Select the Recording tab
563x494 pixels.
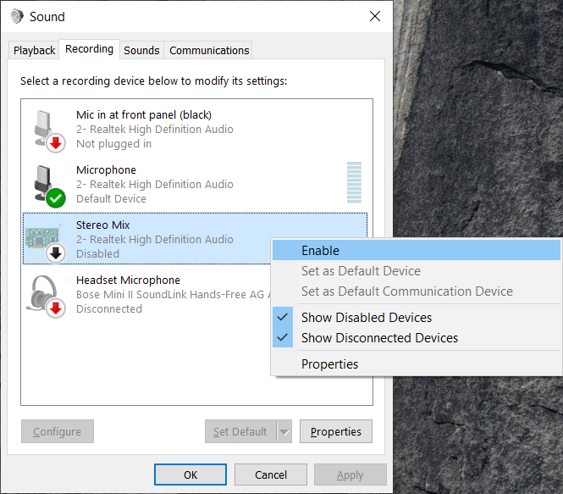click(x=89, y=49)
